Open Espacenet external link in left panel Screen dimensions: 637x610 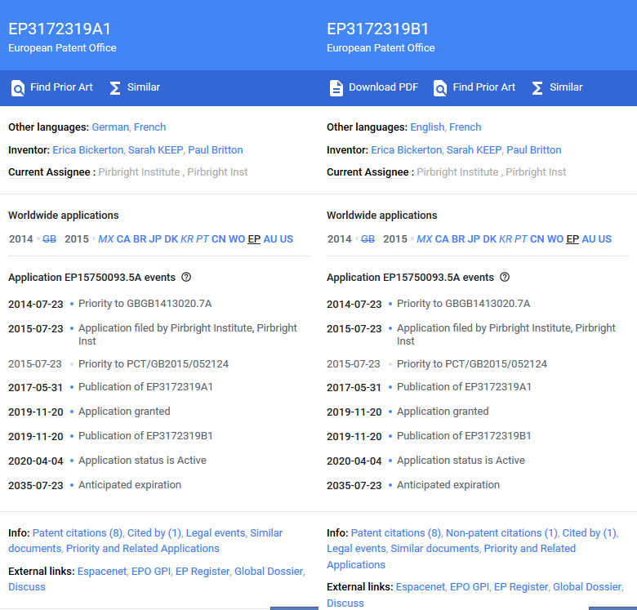[x=101, y=572]
